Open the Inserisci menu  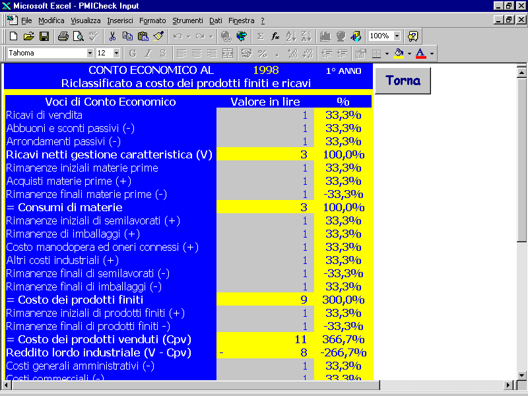(x=120, y=20)
